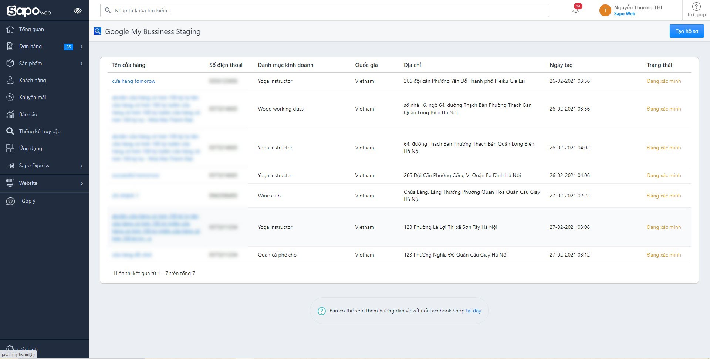710x359 pixels.
Task: Click the question mark icon in Facebook Shop hint
Action: click(322, 311)
